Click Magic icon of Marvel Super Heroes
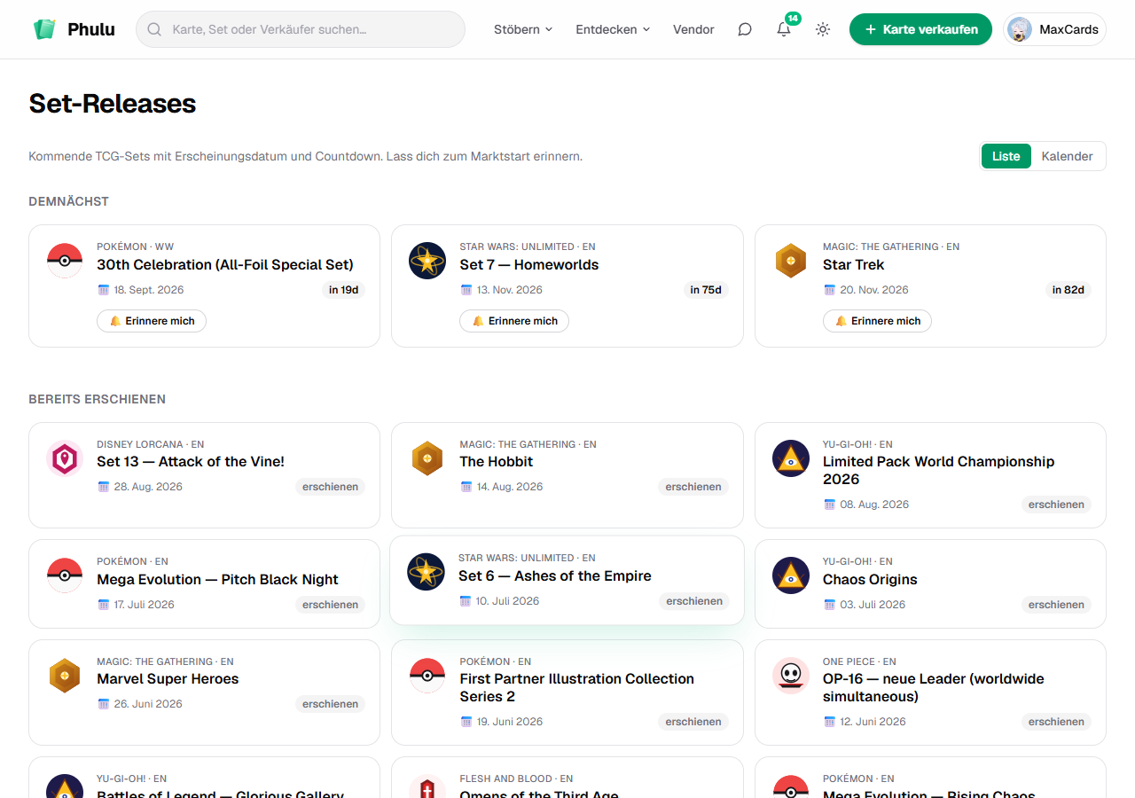Screen dimensions: 1135x798 (x=65, y=676)
